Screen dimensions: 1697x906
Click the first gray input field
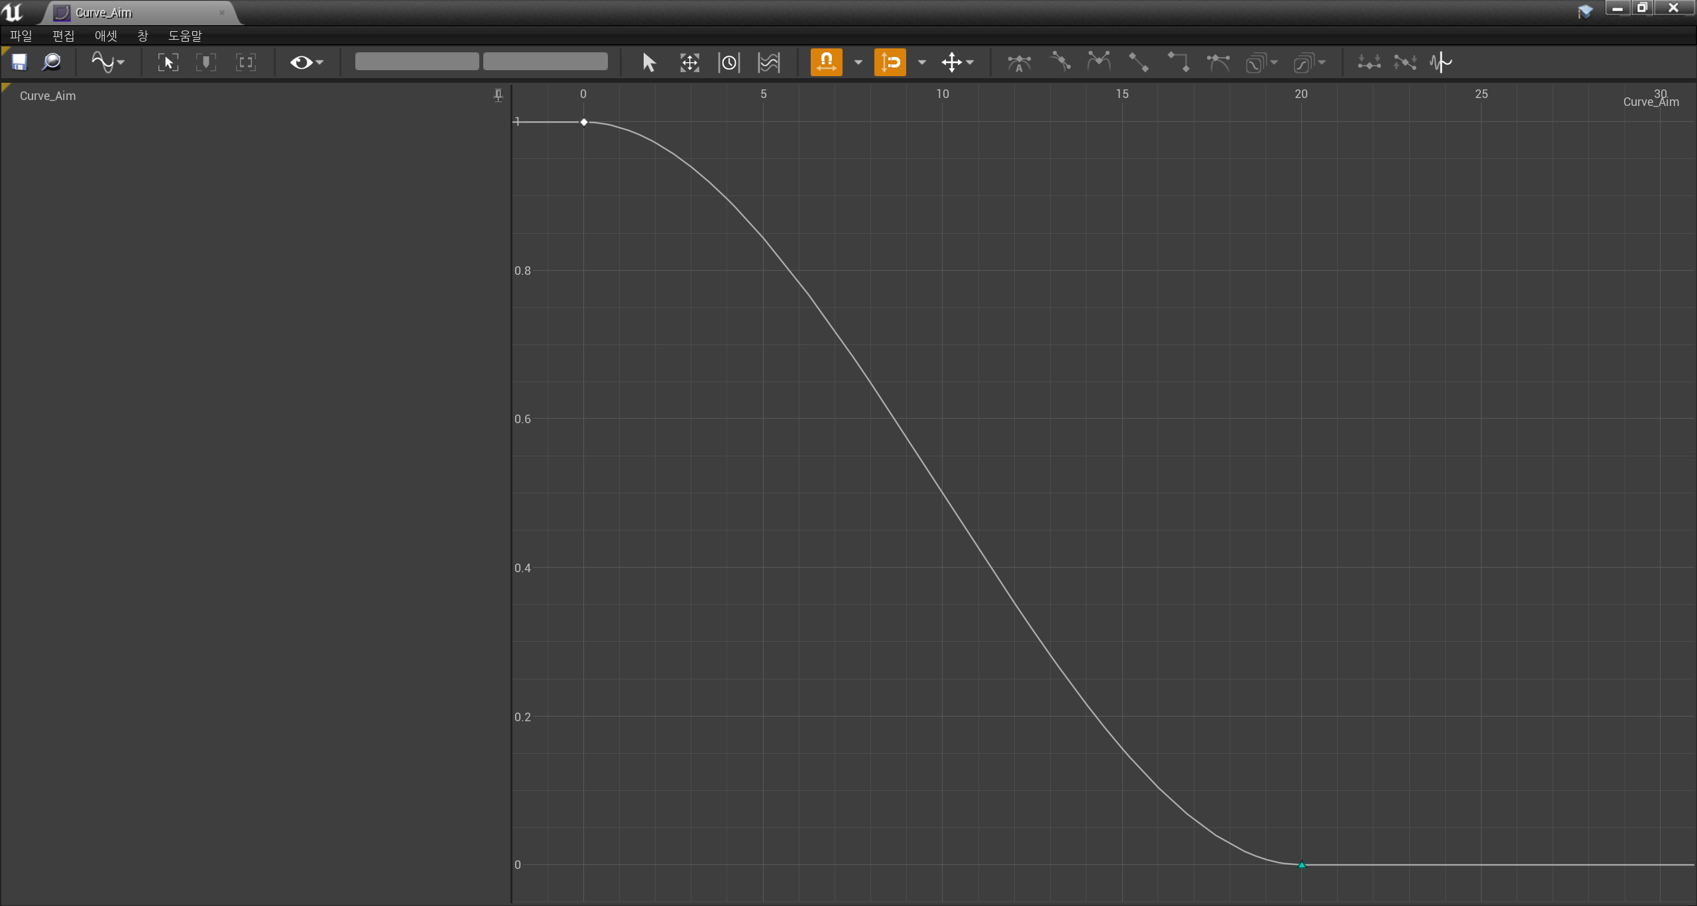[416, 62]
